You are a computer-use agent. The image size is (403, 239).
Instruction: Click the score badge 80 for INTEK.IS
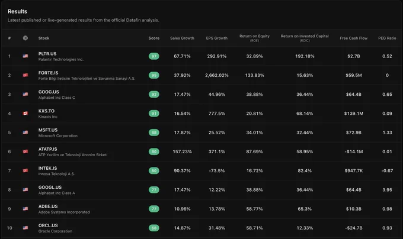pos(154,170)
